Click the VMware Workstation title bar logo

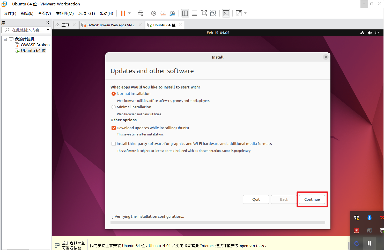click(x=4, y=4)
